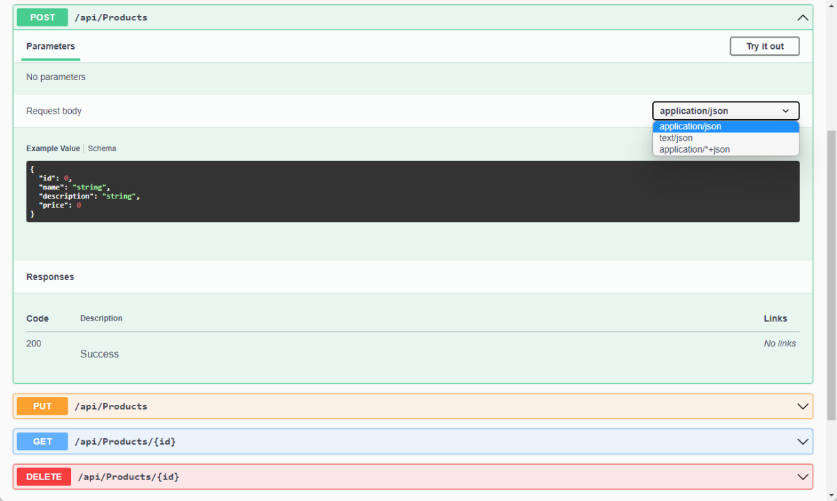Click the blue GET method badge
Image resolution: width=837 pixels, height=501 pixels.
pyautogui.click(x=42, y=441)
